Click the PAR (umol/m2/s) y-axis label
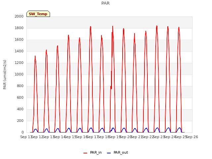Screen dimensions: 212x159 5,75
